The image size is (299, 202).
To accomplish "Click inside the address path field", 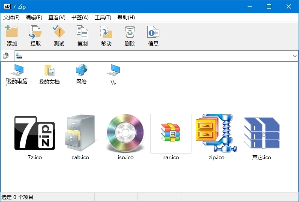I will (154, 56).
